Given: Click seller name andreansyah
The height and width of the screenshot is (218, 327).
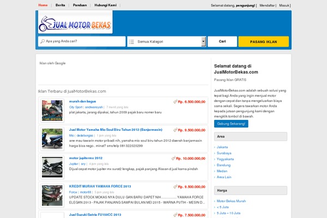Looking at the screenshot, I should coord(94,107).
